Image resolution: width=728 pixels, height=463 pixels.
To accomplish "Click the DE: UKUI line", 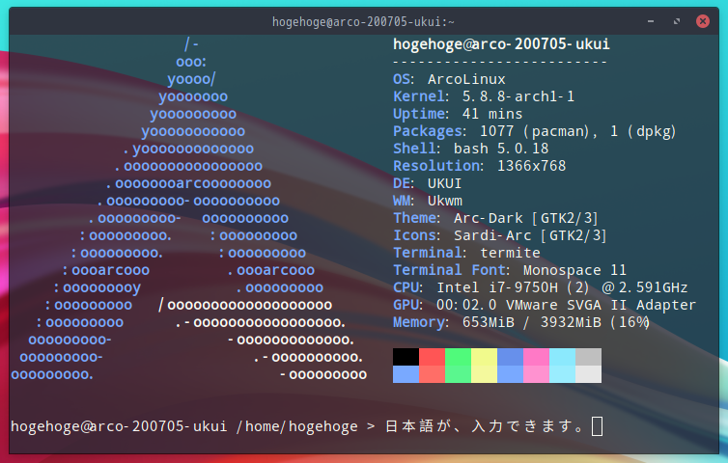I will tap(427, 183).
